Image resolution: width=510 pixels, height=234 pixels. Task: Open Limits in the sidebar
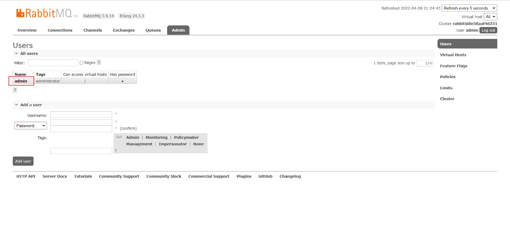click(446, 88)
